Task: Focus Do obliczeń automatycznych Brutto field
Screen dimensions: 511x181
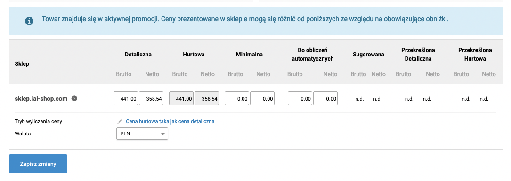Action: click(x=300, y=98)
